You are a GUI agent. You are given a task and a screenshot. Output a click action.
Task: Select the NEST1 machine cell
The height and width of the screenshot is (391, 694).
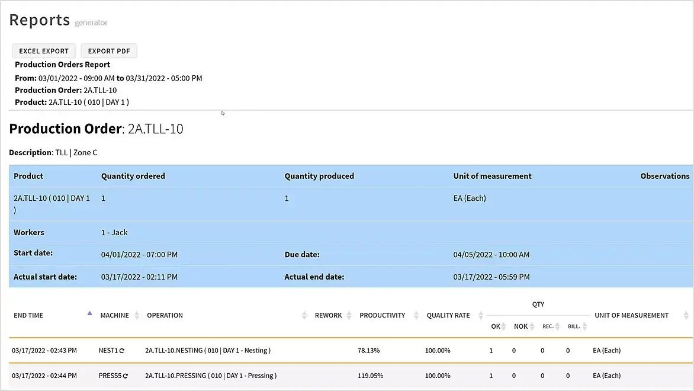[x=108, y=350]
